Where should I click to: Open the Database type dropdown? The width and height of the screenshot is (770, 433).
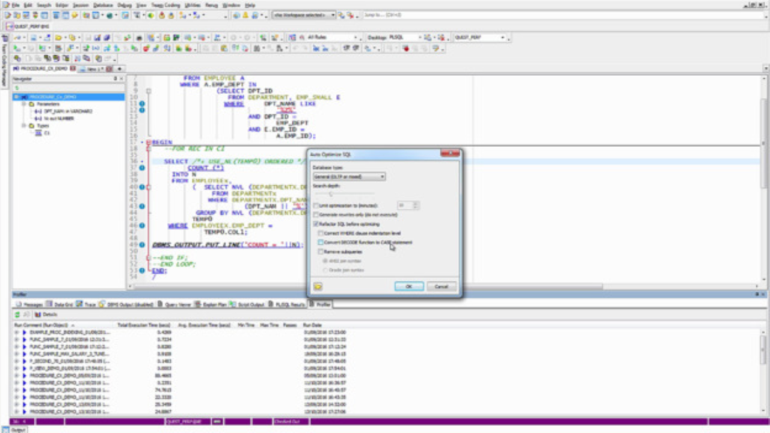pos(350,177)
